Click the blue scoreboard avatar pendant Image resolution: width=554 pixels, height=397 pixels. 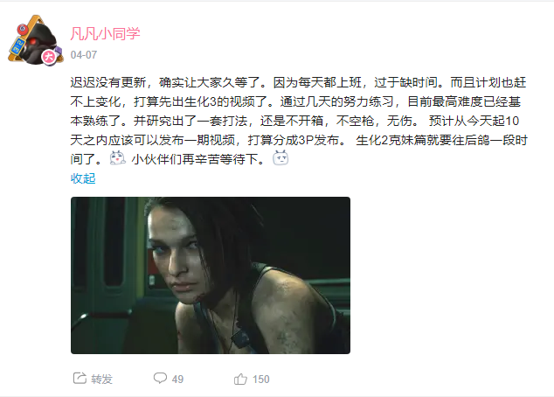click(17, 47)
